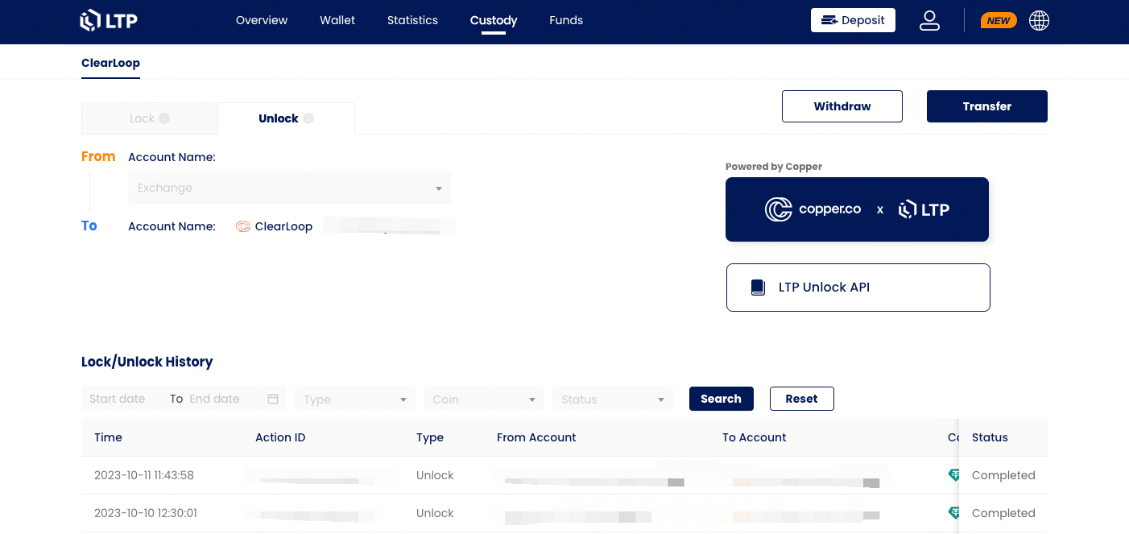Click the Unlock tab info icon

tap(308, 118)
